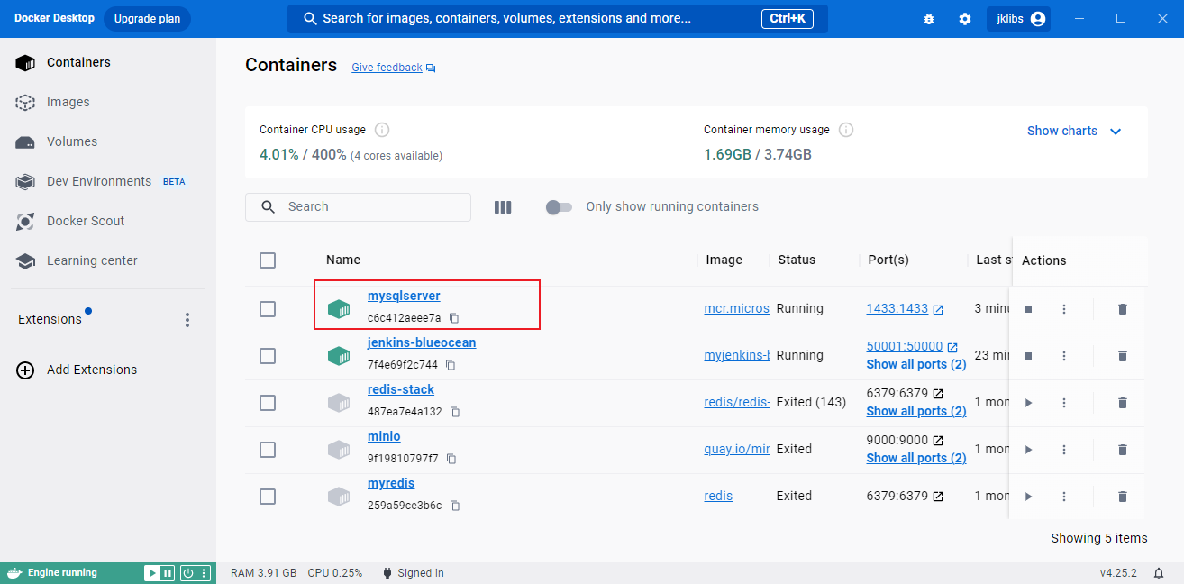The width and height of the screenshot is (1184, 584).
Task: Click the Container memory usage info icon
Action: 846,130
